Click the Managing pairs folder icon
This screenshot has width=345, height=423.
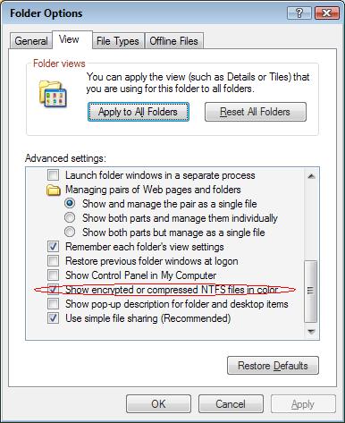coord(54,190)
